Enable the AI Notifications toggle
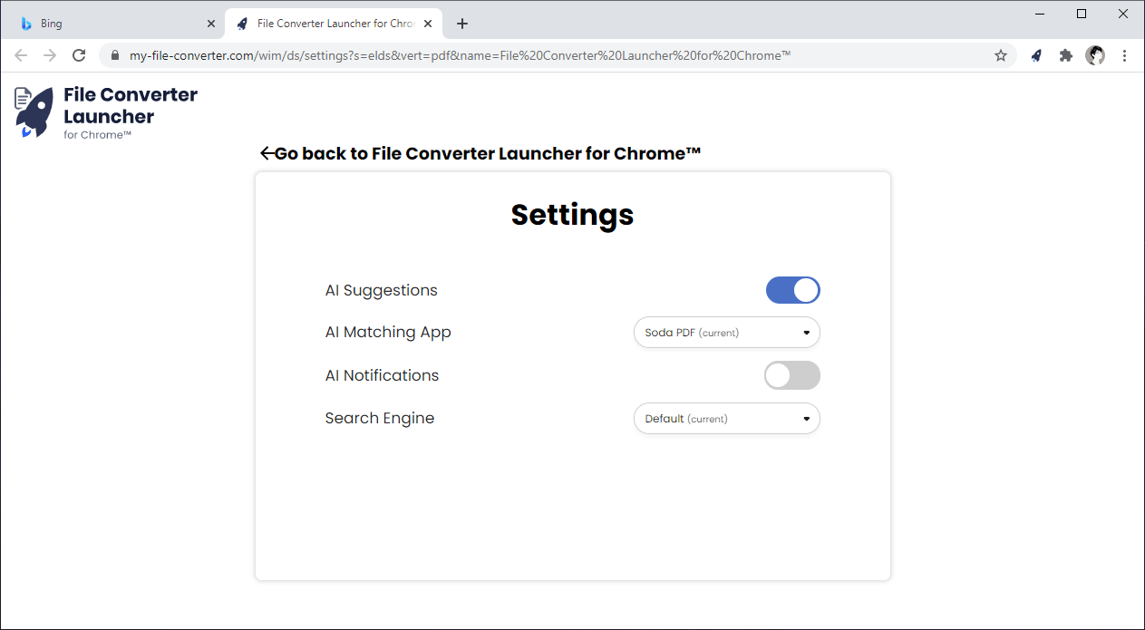1145x630 pixels. click(791, 374)
